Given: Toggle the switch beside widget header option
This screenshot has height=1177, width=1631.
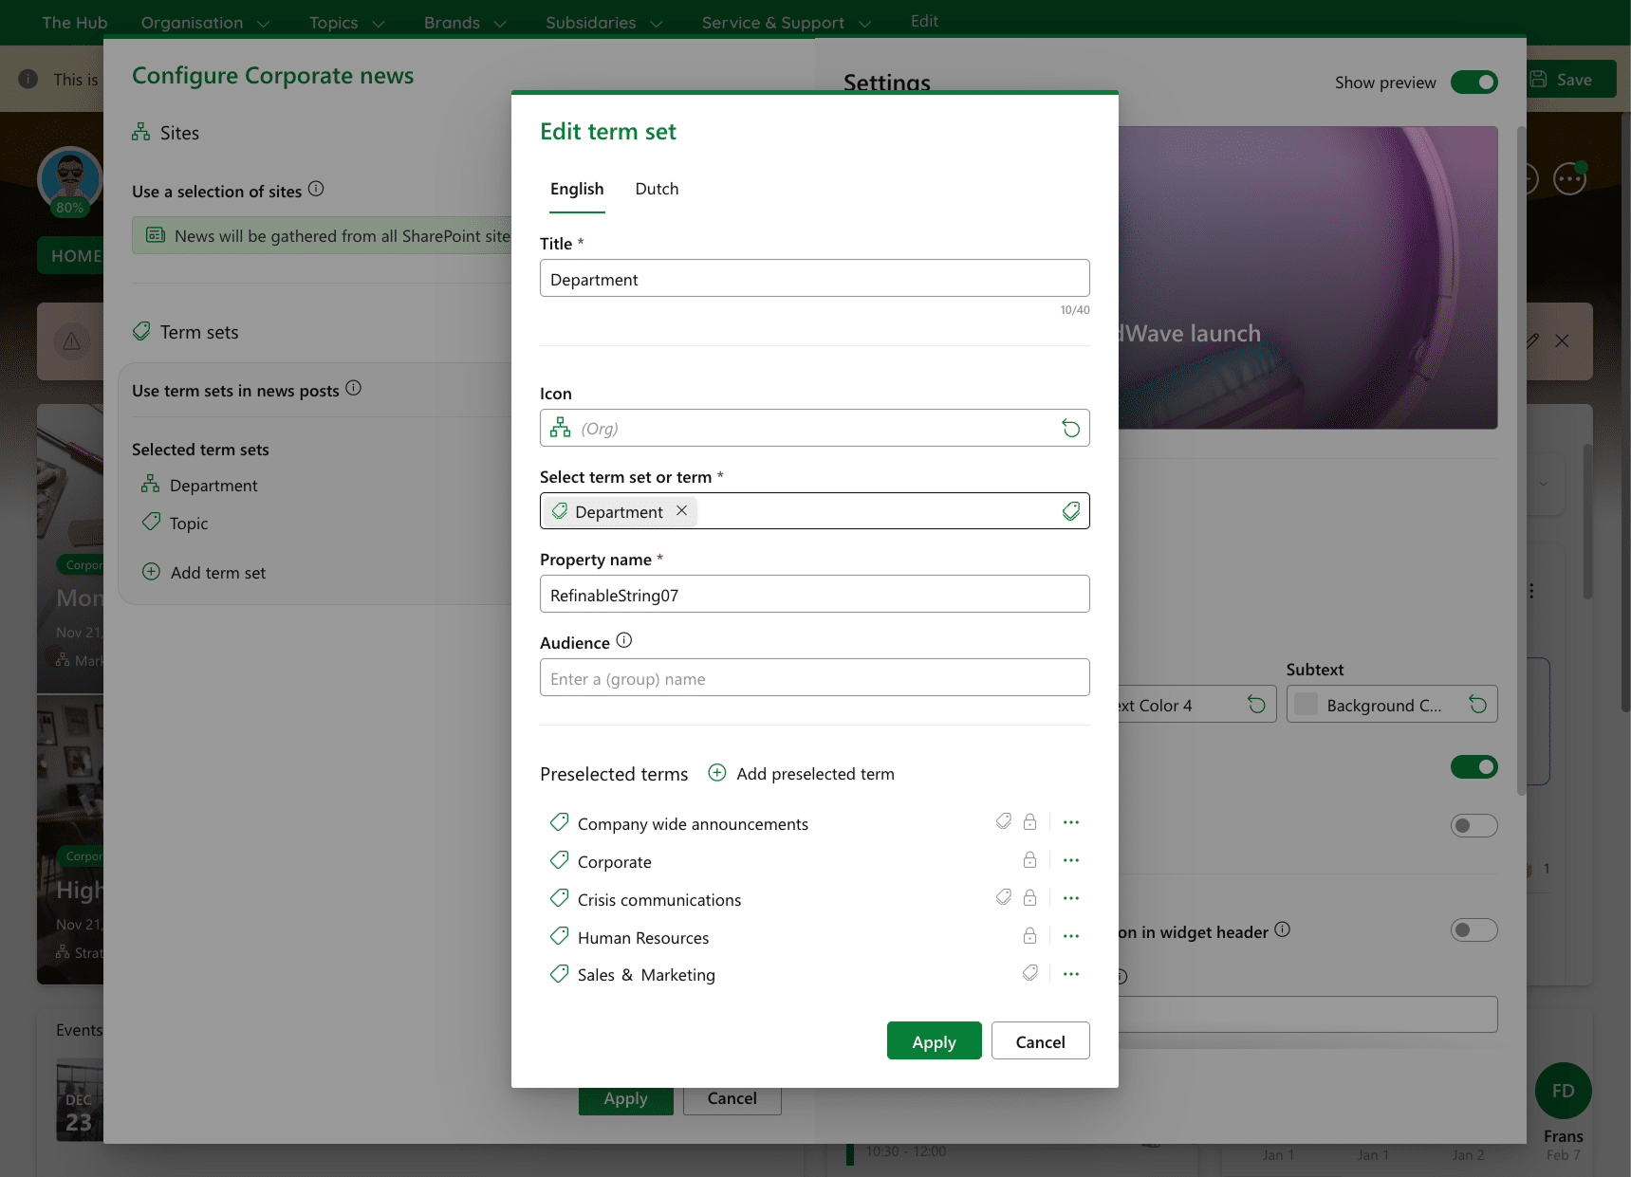Looking at the screenshot, I should 1473,930.
